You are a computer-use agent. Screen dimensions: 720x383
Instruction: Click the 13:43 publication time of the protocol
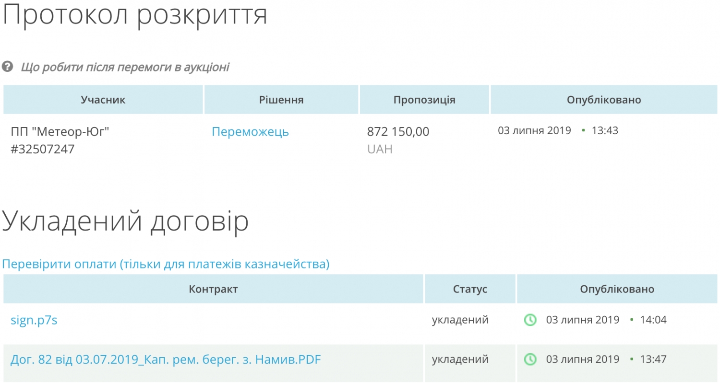[605, 130]
